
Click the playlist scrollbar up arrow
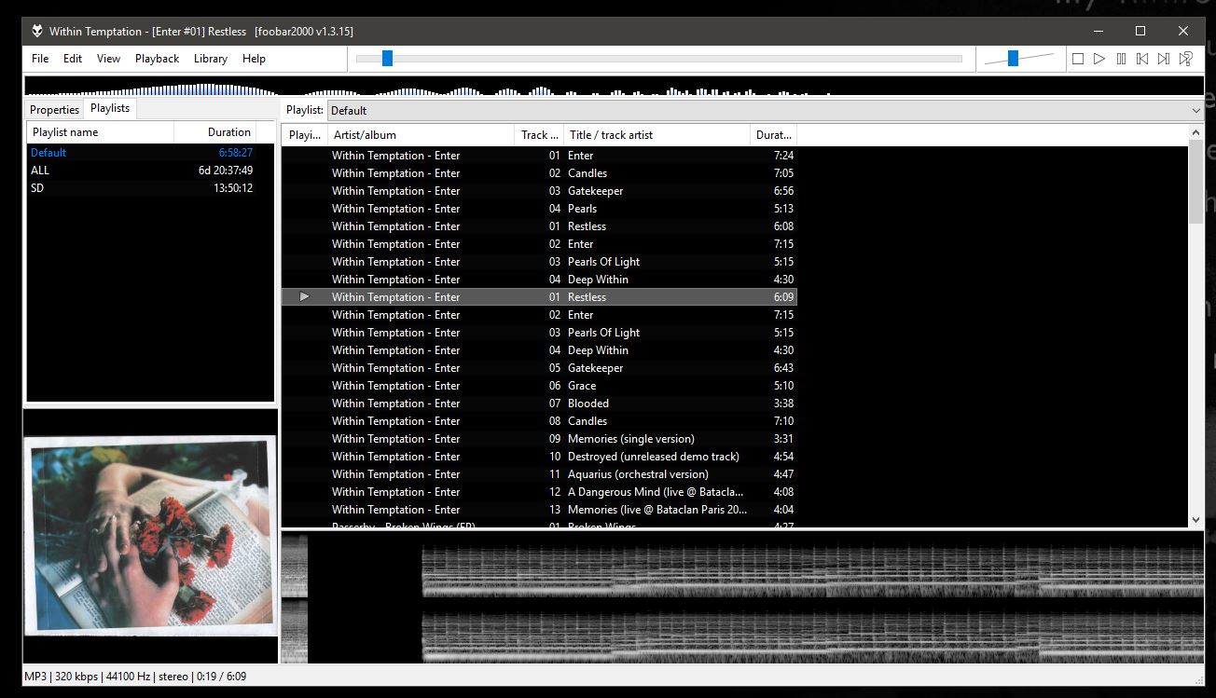coord(1196,134)
